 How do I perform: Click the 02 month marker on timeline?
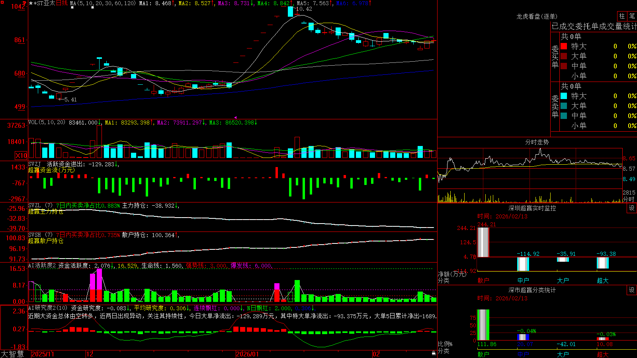pyautogui.click(x=376, y=354)
